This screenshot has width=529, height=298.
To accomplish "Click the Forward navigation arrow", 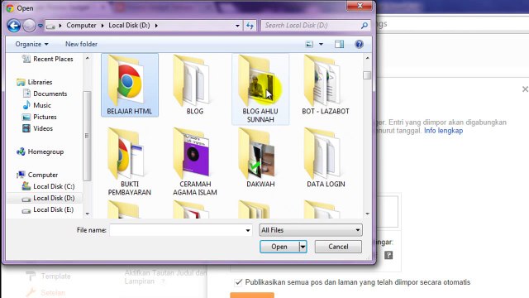I will click(29, 26).
